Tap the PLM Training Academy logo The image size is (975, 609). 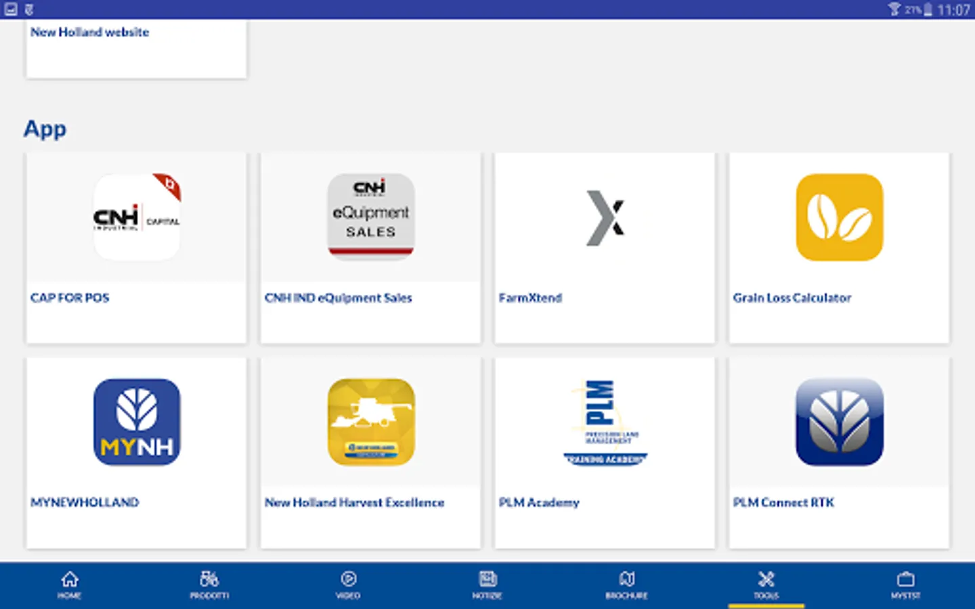click(x=605, y=422)
